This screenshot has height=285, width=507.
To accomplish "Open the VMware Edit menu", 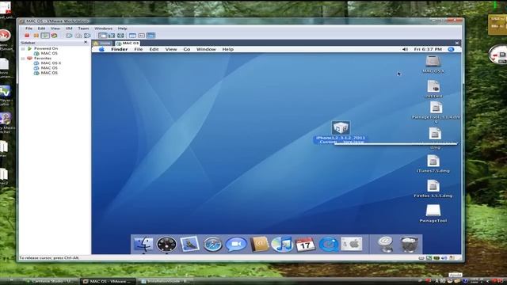I will [x=41, y=28].
